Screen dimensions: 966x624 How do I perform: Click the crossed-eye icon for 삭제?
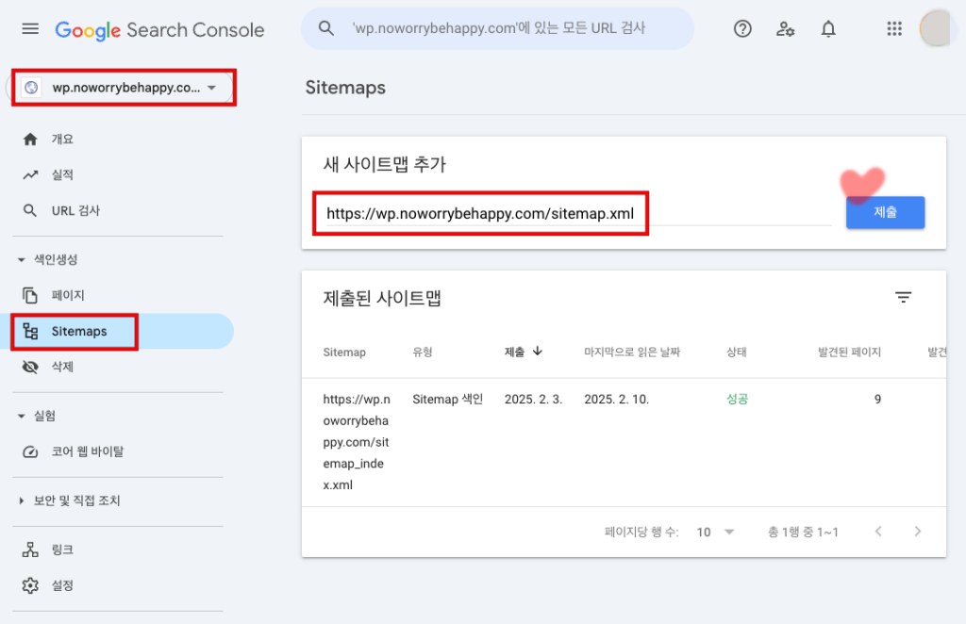point(30,367)
